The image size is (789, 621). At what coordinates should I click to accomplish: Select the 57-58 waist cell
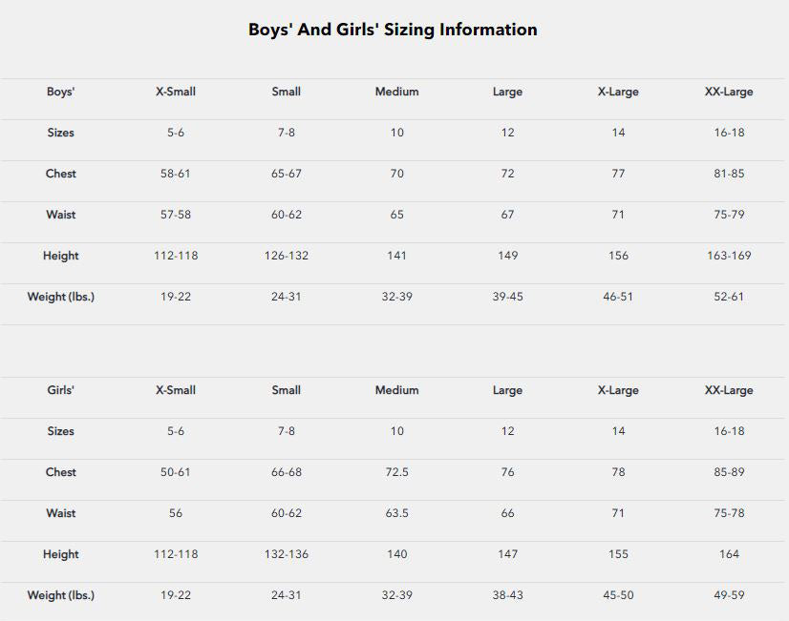176,216
